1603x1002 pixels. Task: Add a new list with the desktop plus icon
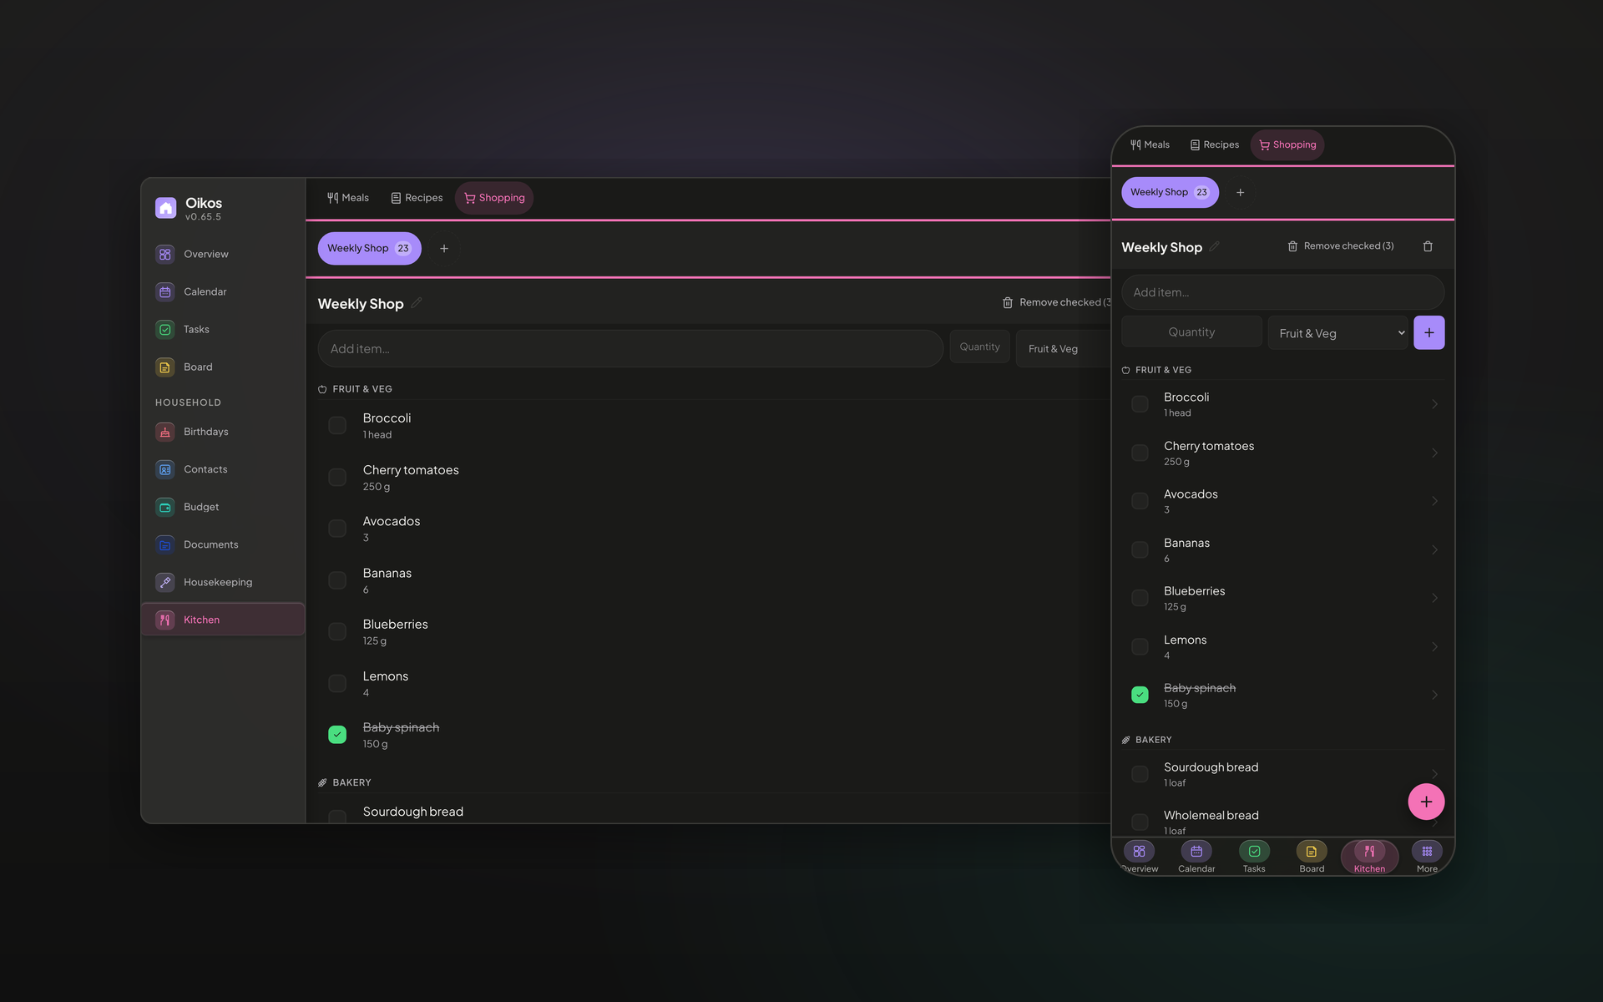tap(444, 249)
